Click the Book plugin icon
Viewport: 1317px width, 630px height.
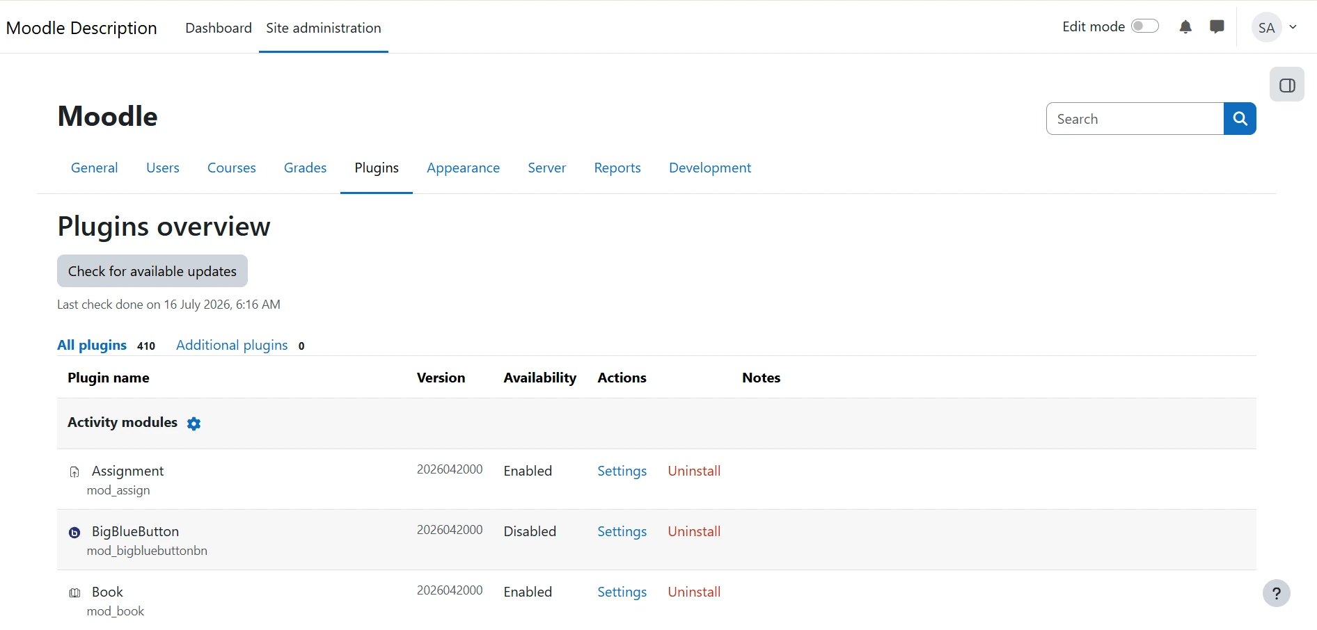(74, 593)
